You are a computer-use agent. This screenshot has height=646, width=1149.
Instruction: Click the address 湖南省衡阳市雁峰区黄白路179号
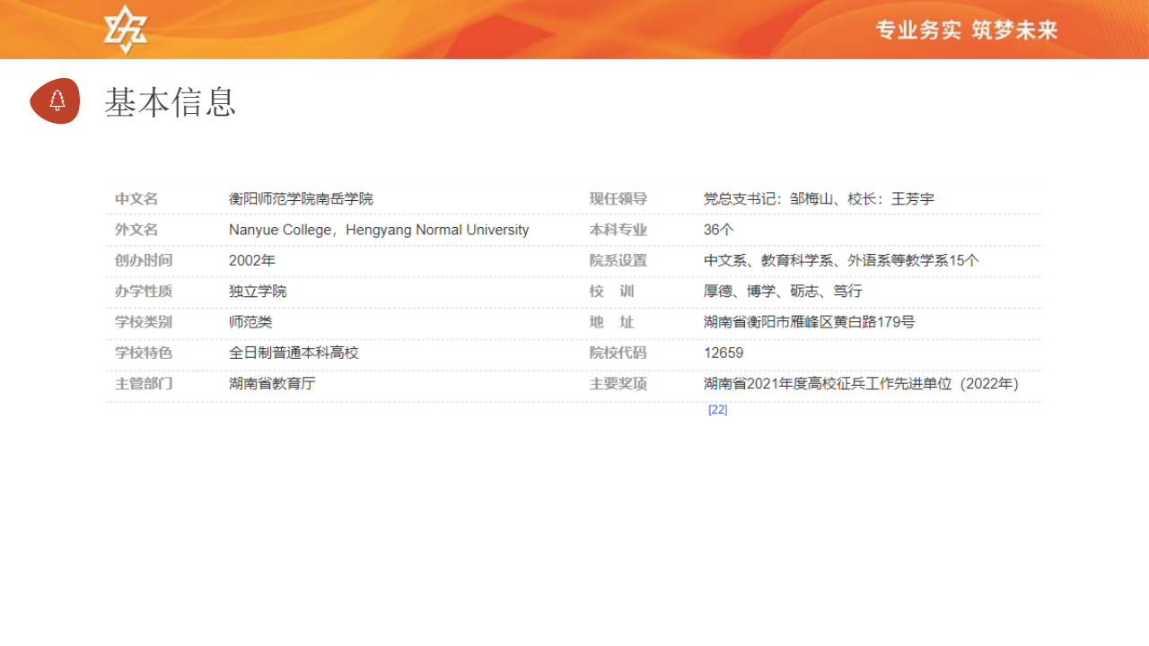809,322
